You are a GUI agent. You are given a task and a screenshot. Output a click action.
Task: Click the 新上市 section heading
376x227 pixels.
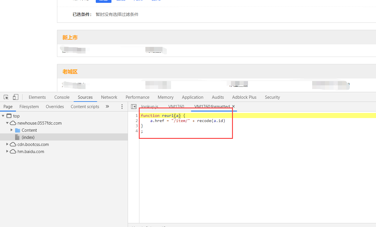tap(70, 38)
